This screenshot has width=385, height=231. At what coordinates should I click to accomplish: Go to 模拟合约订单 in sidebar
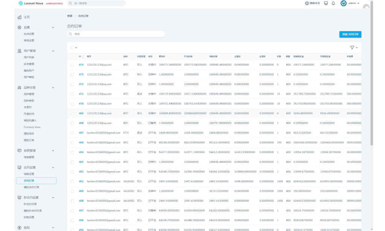31,187
